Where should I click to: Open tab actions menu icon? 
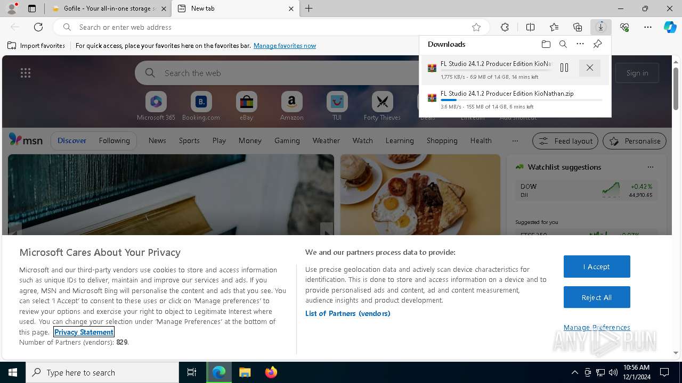[x=32, y=9]
